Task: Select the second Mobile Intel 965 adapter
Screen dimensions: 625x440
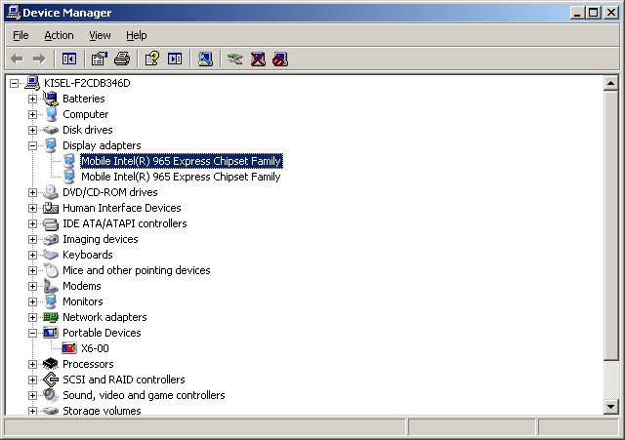Action: point(181,177)
